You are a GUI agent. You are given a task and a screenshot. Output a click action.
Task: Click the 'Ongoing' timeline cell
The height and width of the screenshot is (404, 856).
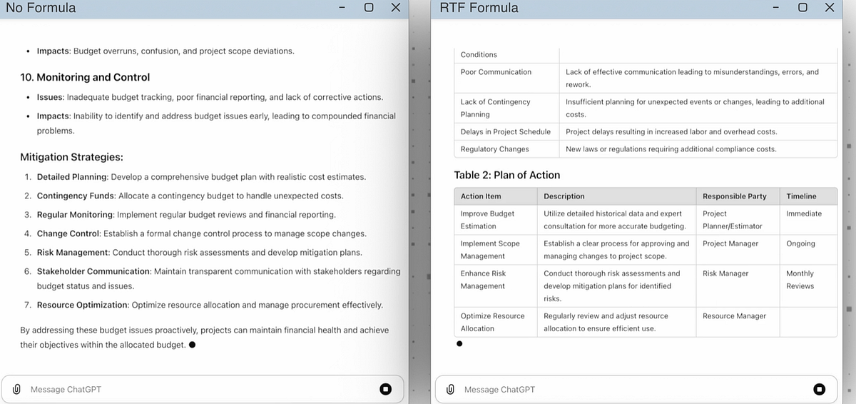tap(808, 250)
